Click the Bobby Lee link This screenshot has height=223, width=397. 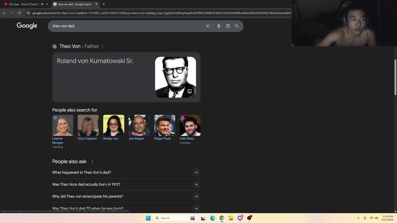tap(110, 138)
